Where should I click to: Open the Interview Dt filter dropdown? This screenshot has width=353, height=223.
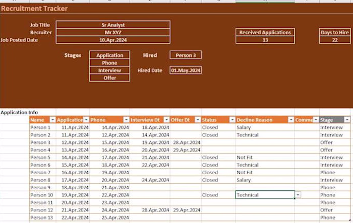click(166, 120)
